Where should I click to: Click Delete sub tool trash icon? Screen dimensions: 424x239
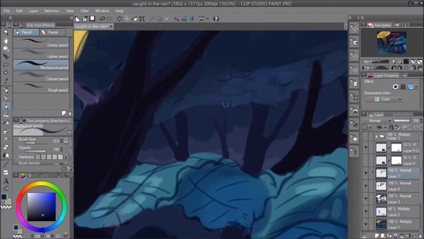[x=70, y=113]
